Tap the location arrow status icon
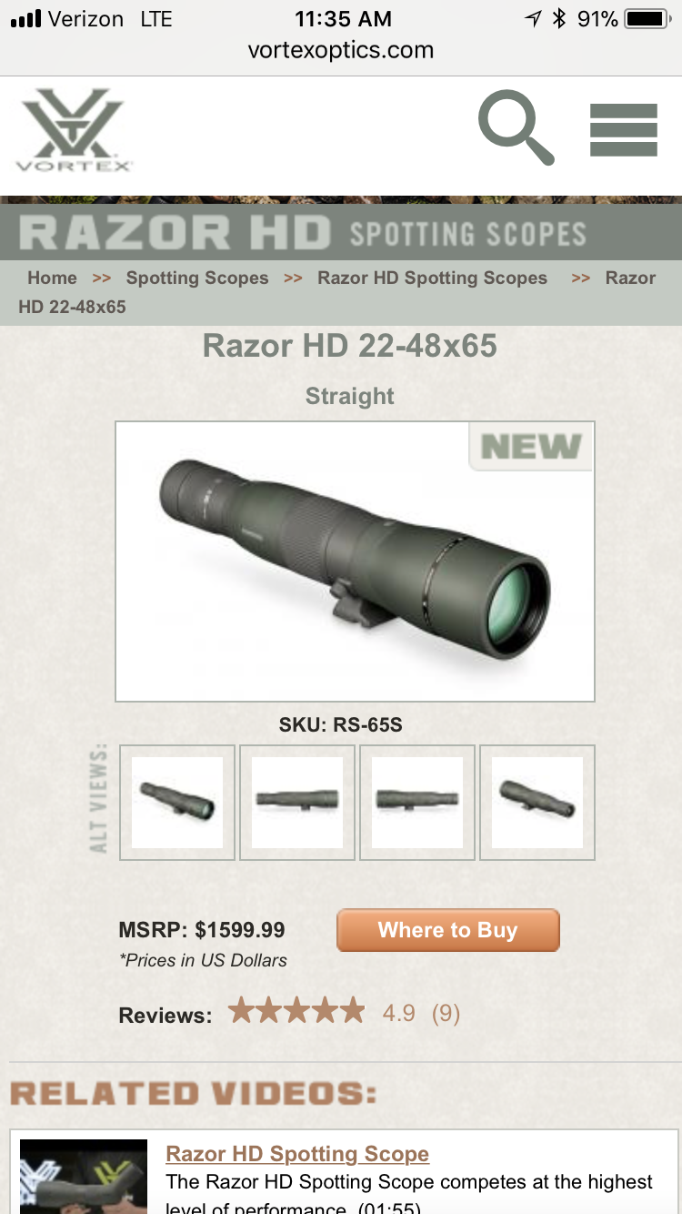682x1214 pixels. 533,18
